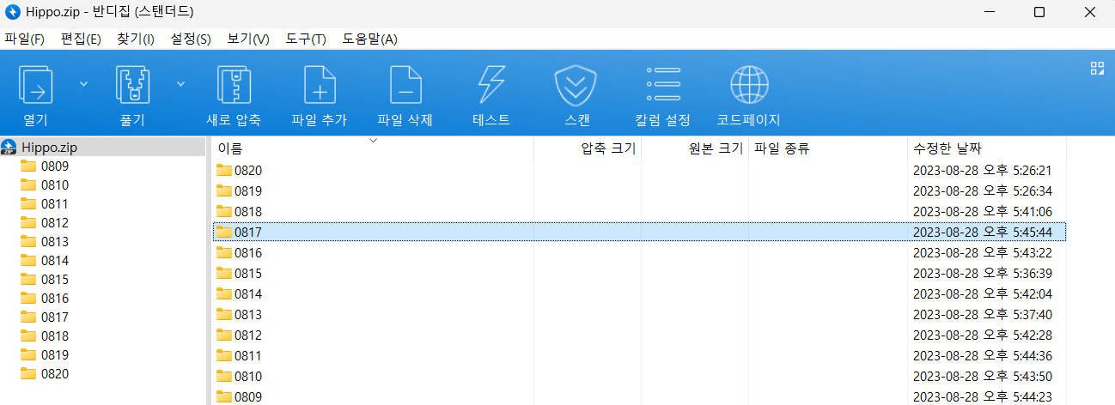Click the date 오후 5:36:39 of folder 0815
Screen dimensions: 1115x405
pos(983,274)
